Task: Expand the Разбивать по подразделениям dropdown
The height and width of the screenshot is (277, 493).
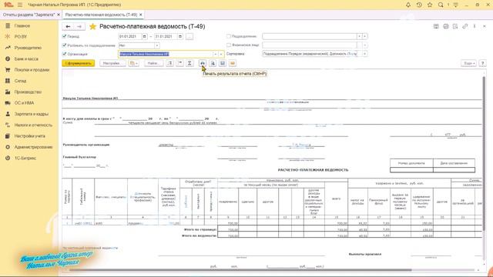Action: [x=156, y=45]
